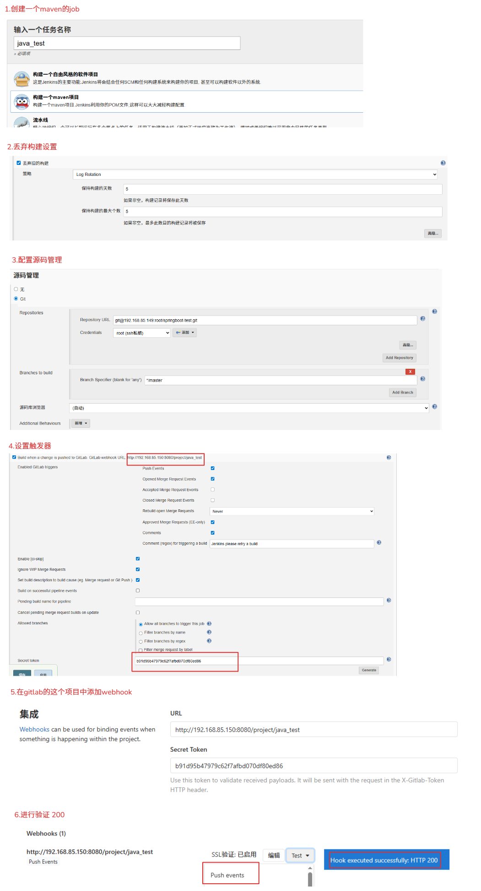Enable Cancel pending merge request builds
This screenshot has height=891, width=481.
tap(138, 612)
